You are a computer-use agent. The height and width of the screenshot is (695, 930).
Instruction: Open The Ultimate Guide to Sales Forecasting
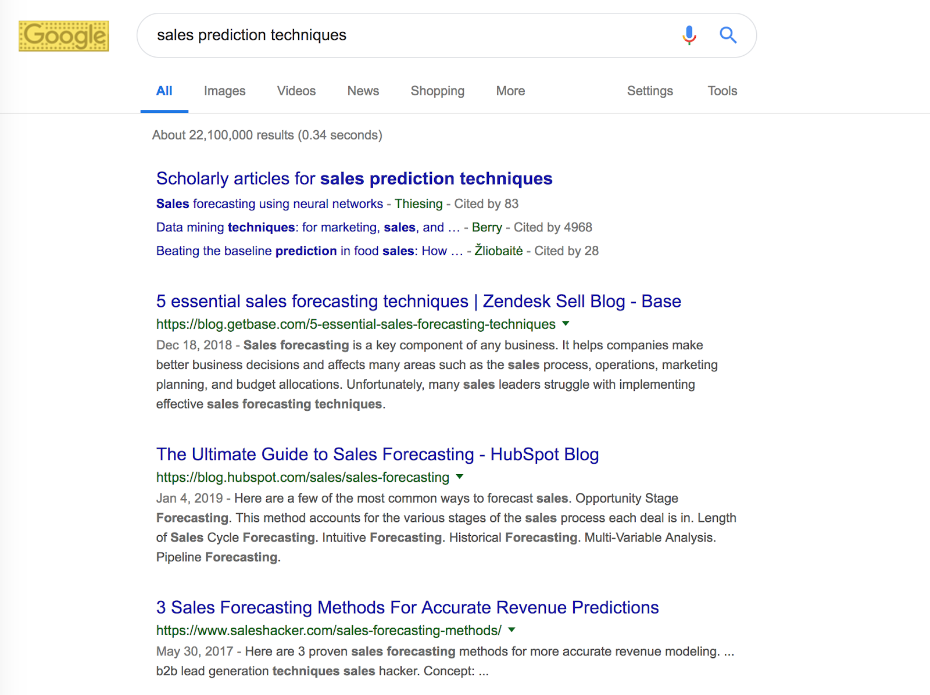(x=377, y=454)
